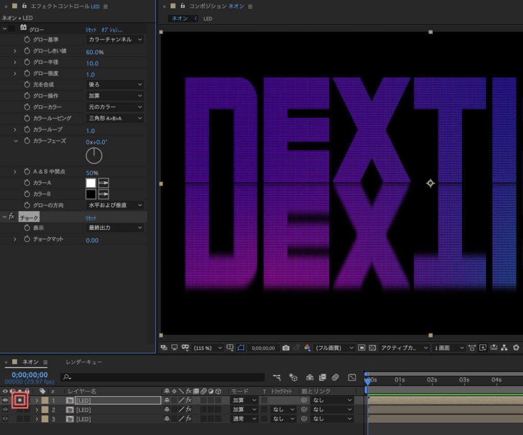Toggle stopwatch for グローしきい値 property
This screenshot has height=435, width=523.
pos(27,51)
